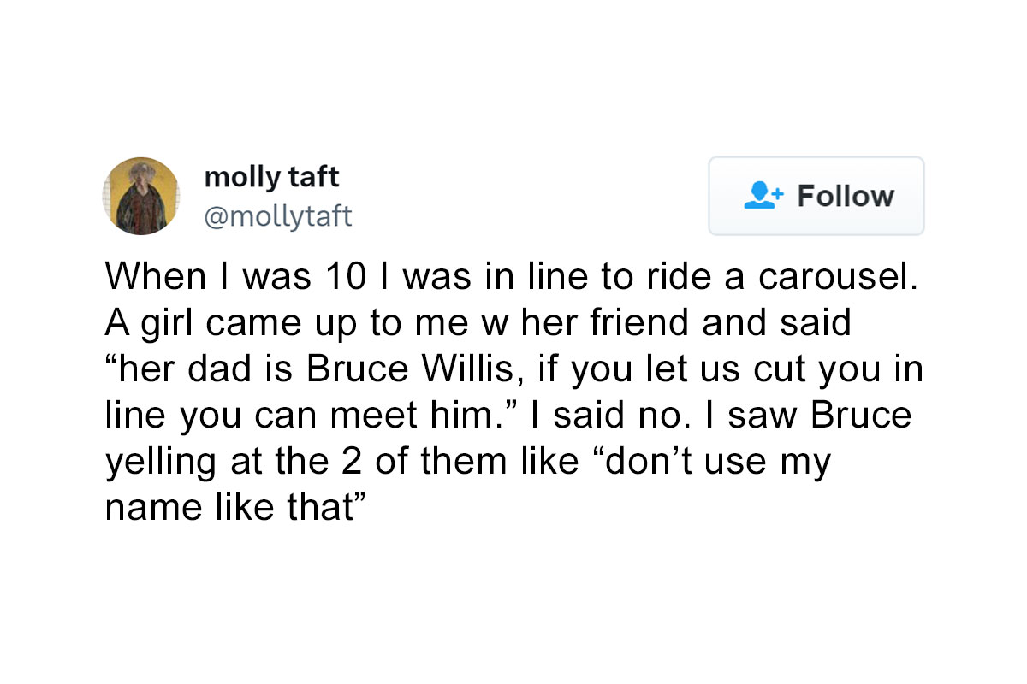Click the Follow button
Screen dimensions: 1027x684
816,196
